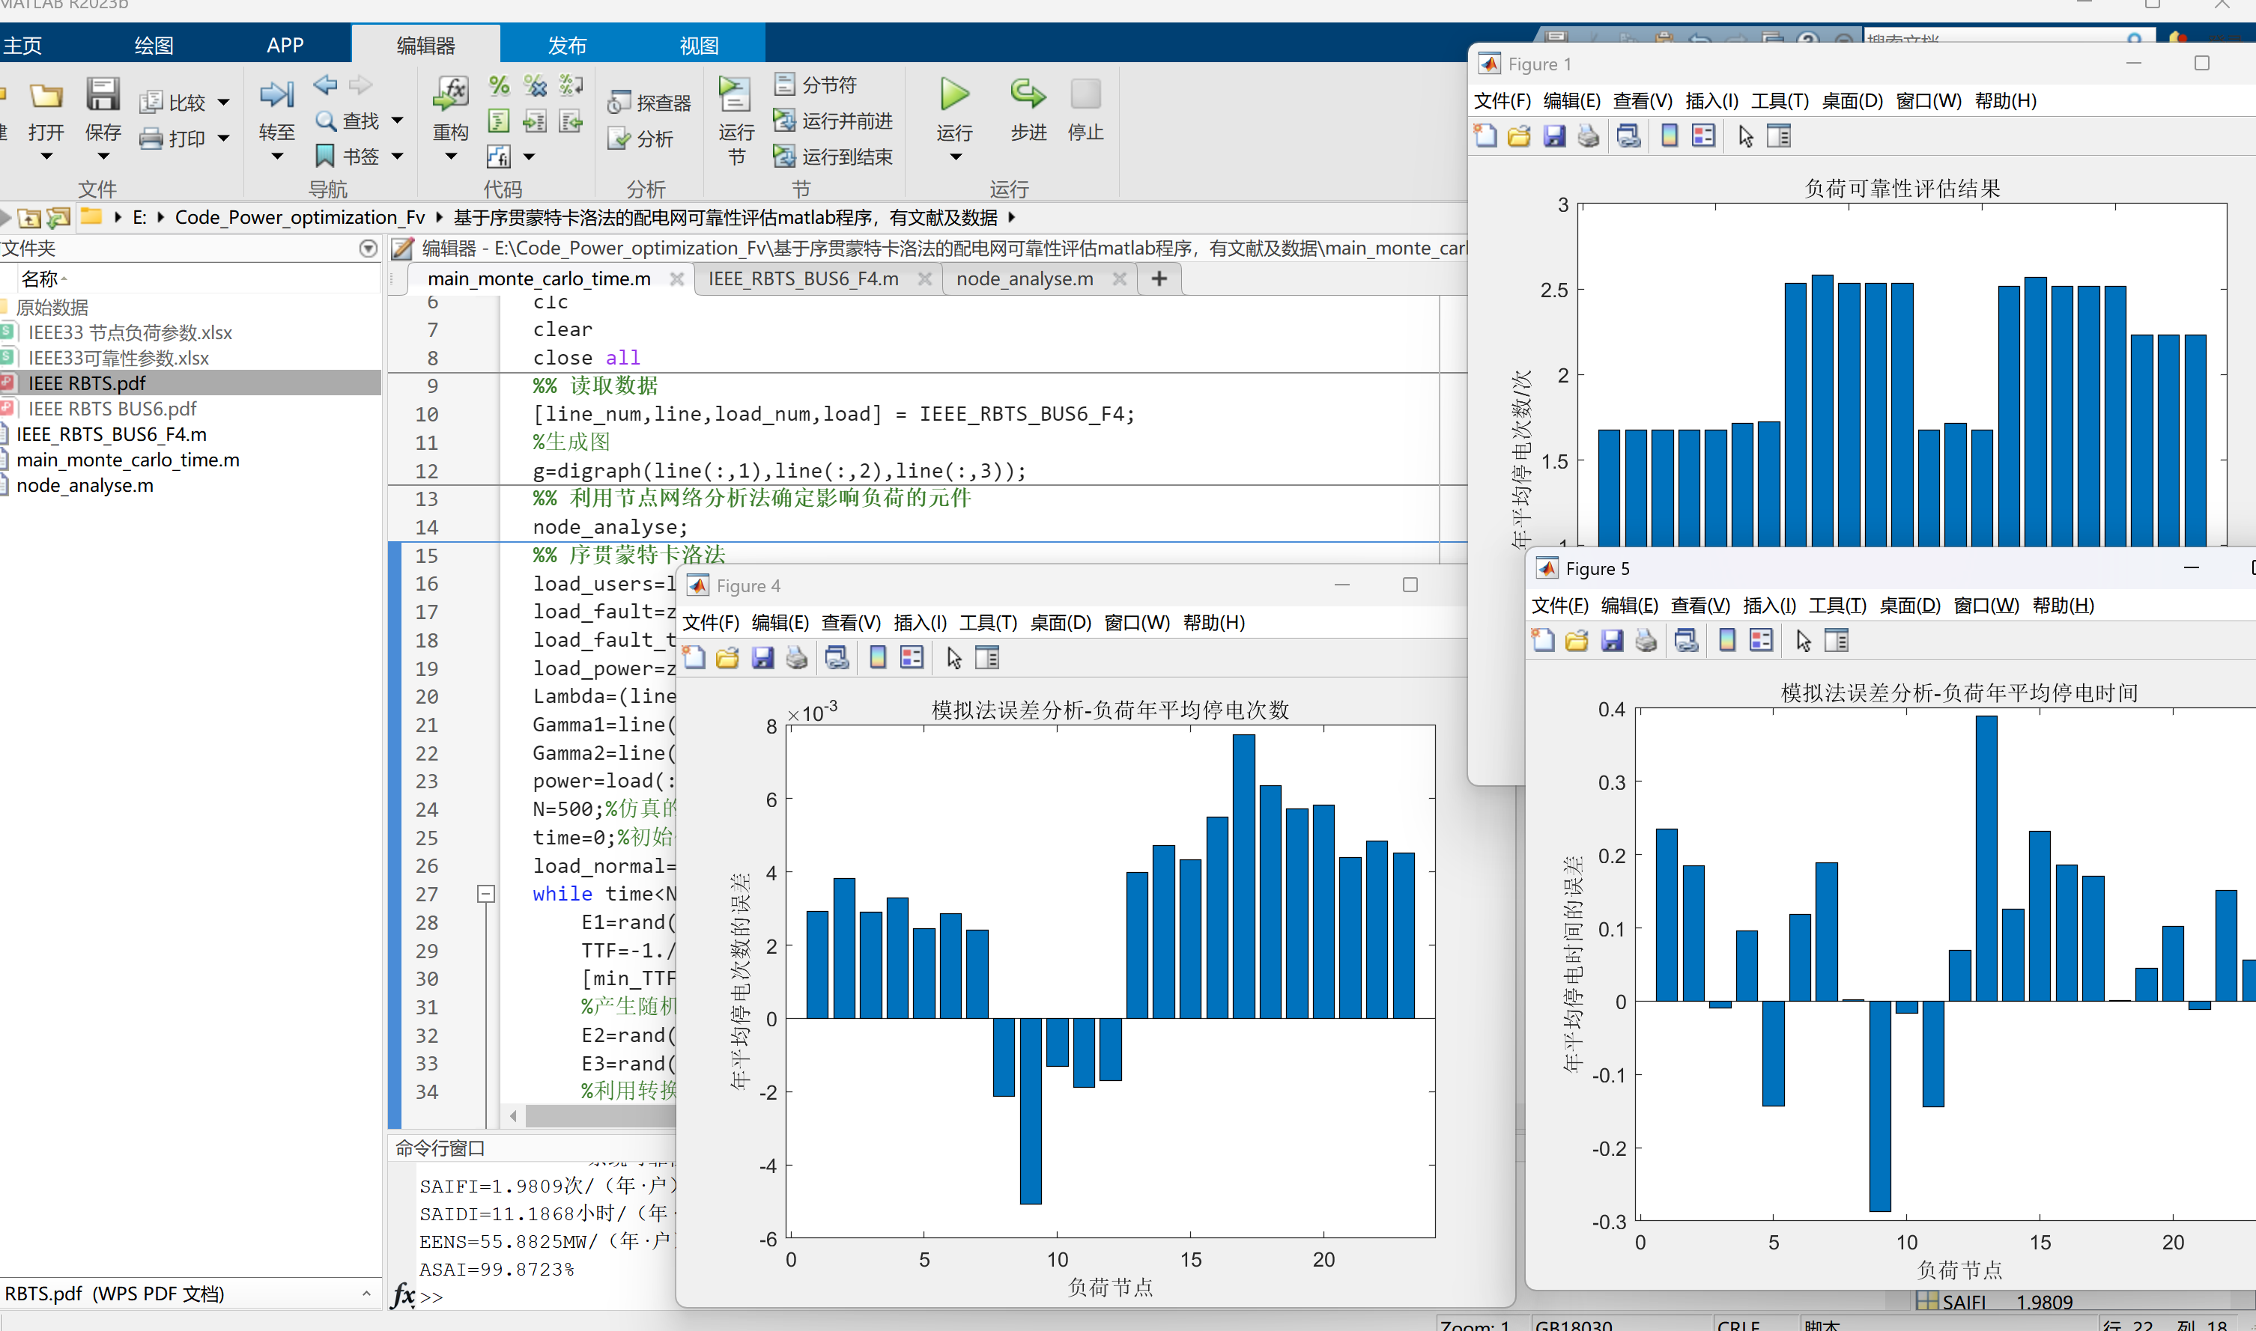
Task: Click the Step (步进) icon
Action: tap(1028, 95)
